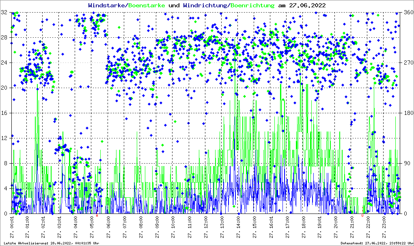Click the 'Letzte Aktualisierung' footer text

click(51, 243)
